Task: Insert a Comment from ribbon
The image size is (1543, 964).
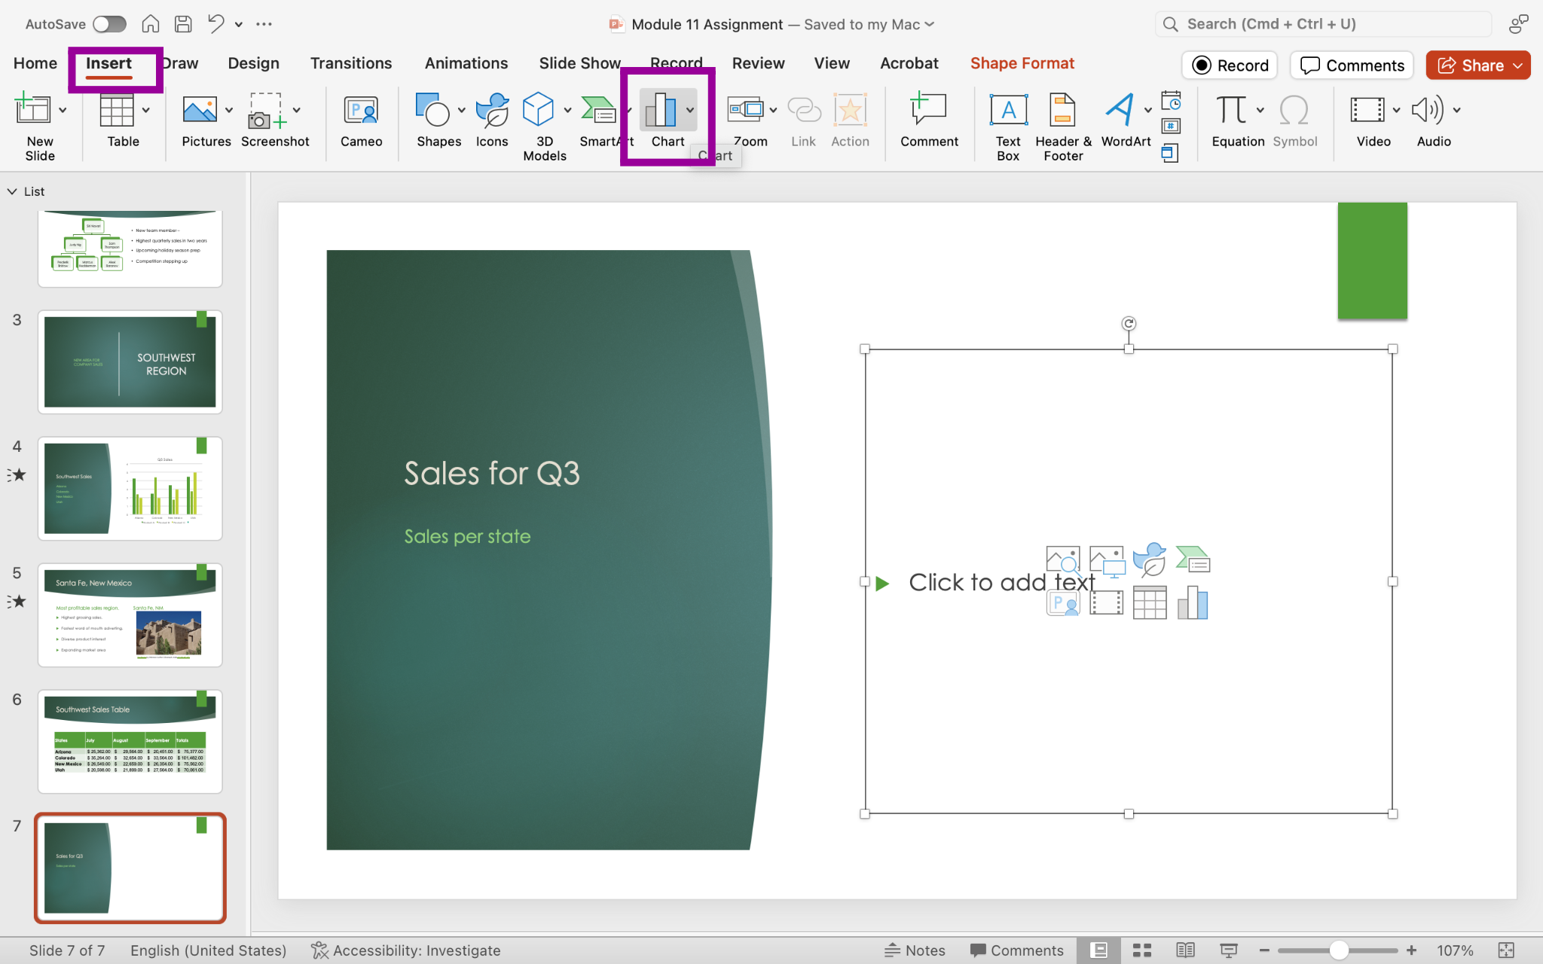Action: [x=928, y=110]
